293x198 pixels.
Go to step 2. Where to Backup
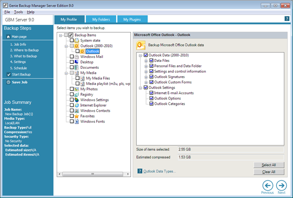24,50
